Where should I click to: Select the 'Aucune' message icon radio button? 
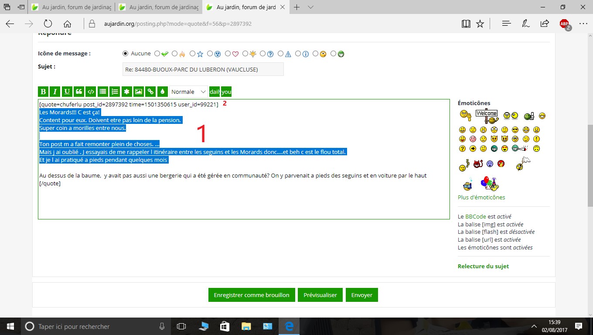[126, 54]
